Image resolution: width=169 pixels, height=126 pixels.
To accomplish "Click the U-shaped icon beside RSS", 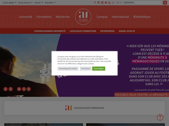I will 113,3.
